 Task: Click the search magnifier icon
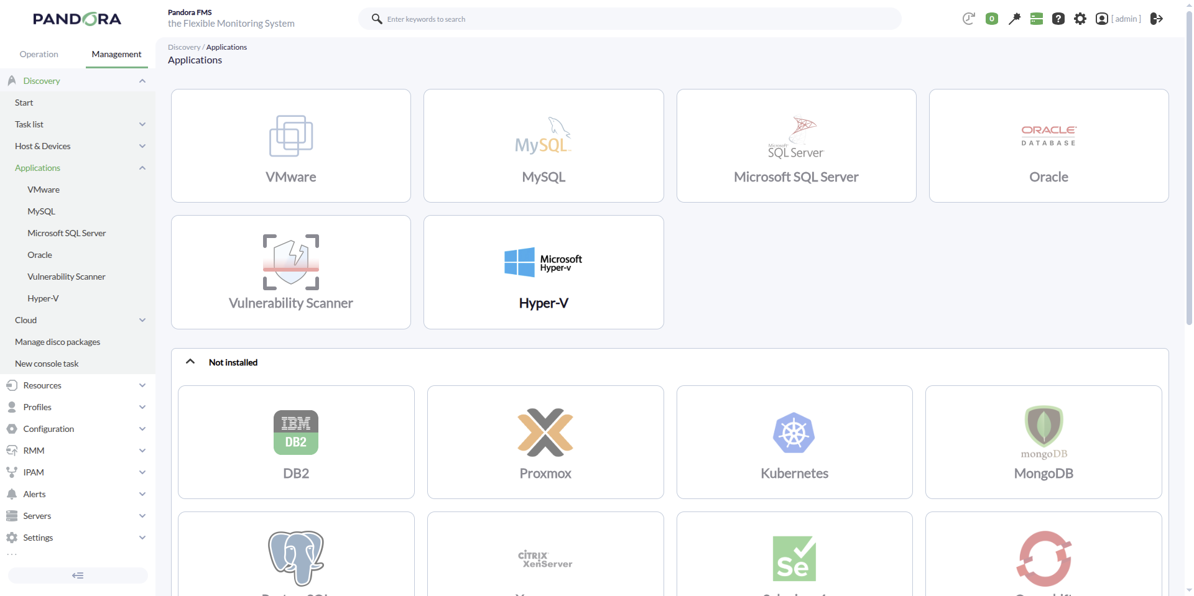(377, 19)
